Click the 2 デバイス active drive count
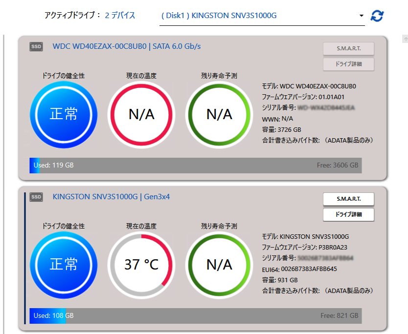The height and width of the screenshot is (334, 408). click(120, 16)
